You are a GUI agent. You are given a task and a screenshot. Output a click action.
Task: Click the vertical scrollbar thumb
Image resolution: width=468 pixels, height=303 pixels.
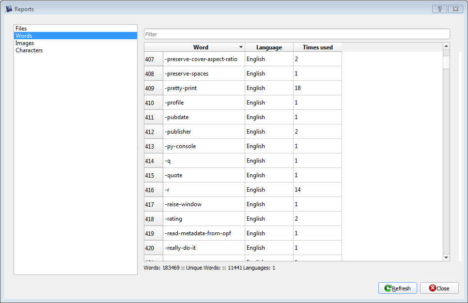[446, 62]
